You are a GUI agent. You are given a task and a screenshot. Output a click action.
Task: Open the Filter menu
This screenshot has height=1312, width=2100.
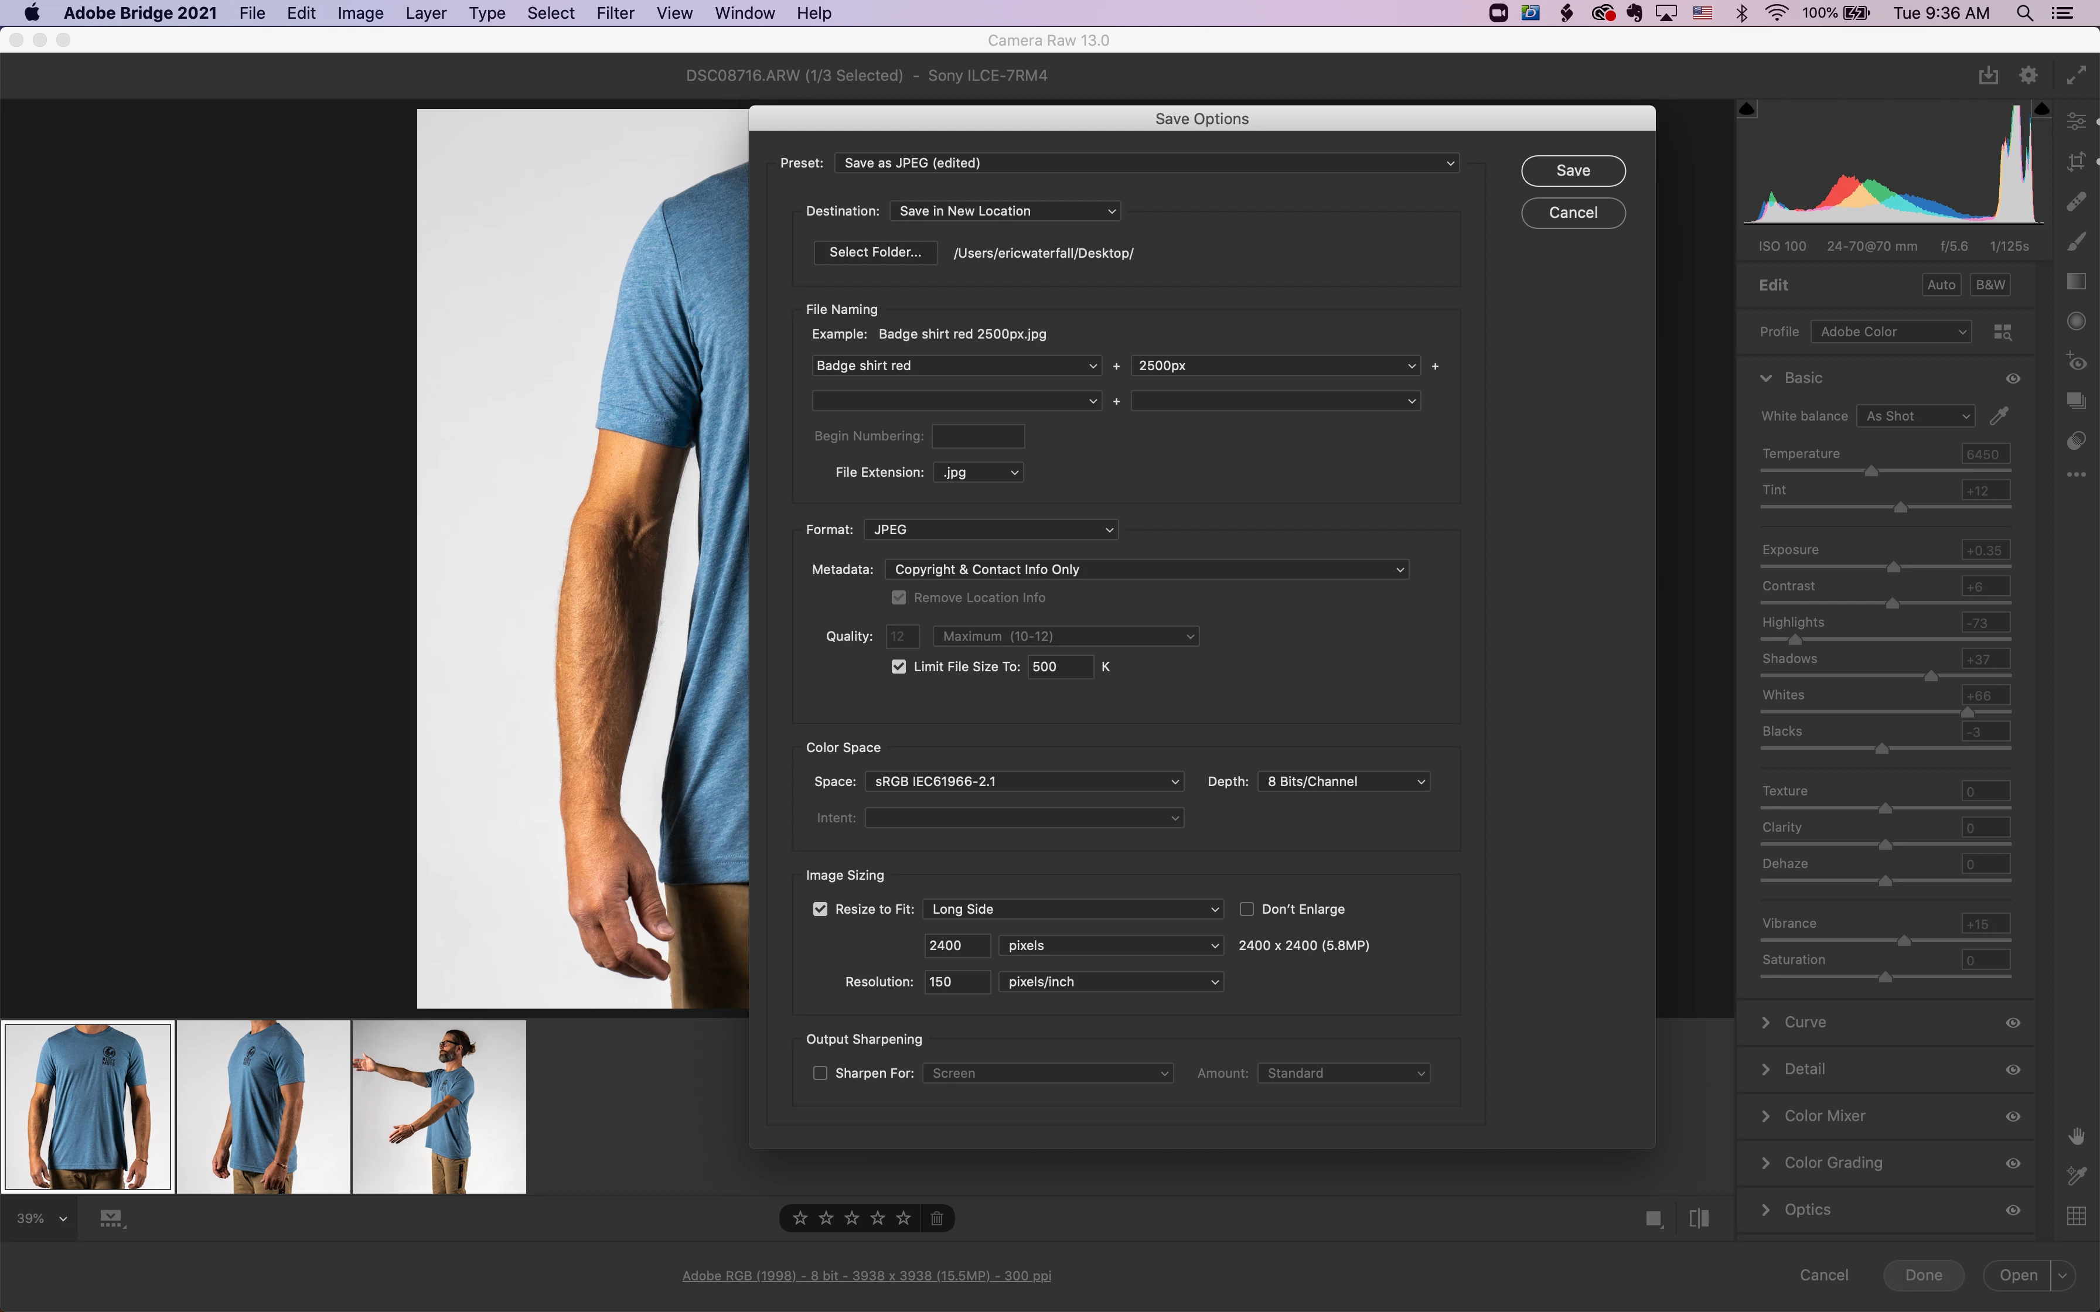click(615, 13)
